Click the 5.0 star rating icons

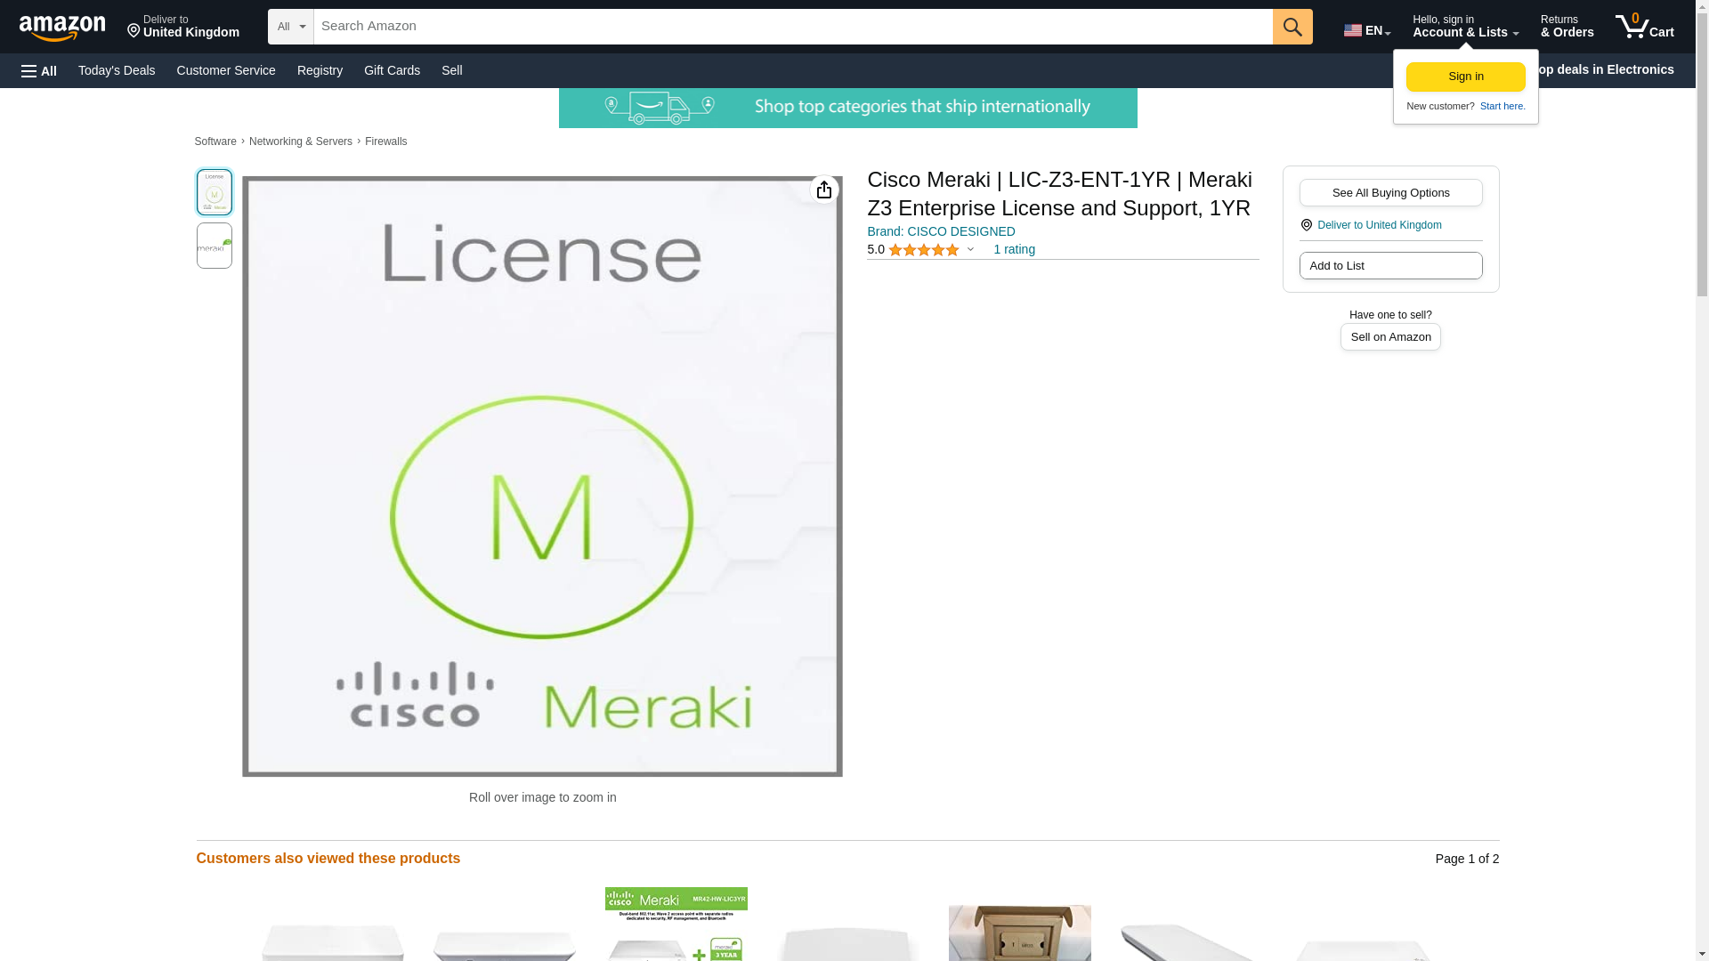tap(923, 250)
